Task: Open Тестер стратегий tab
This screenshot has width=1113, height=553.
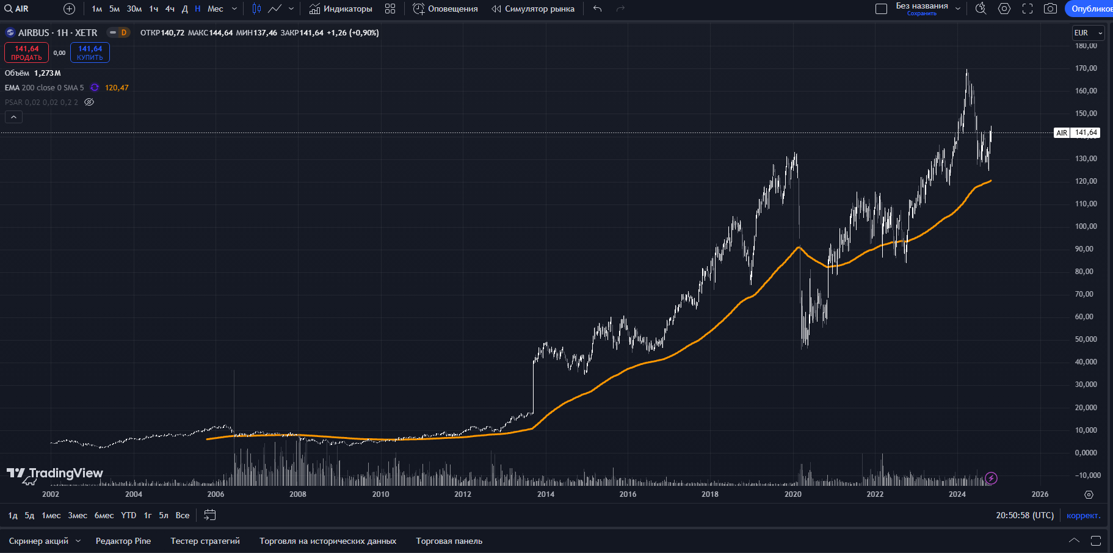Action: click(205, 541)
